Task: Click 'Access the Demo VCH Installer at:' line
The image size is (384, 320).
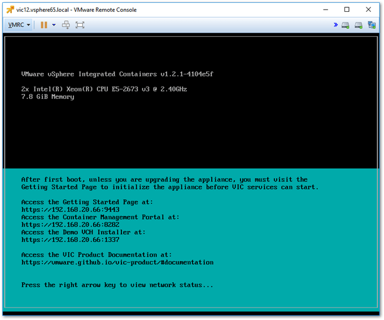Action: (84, 232)
